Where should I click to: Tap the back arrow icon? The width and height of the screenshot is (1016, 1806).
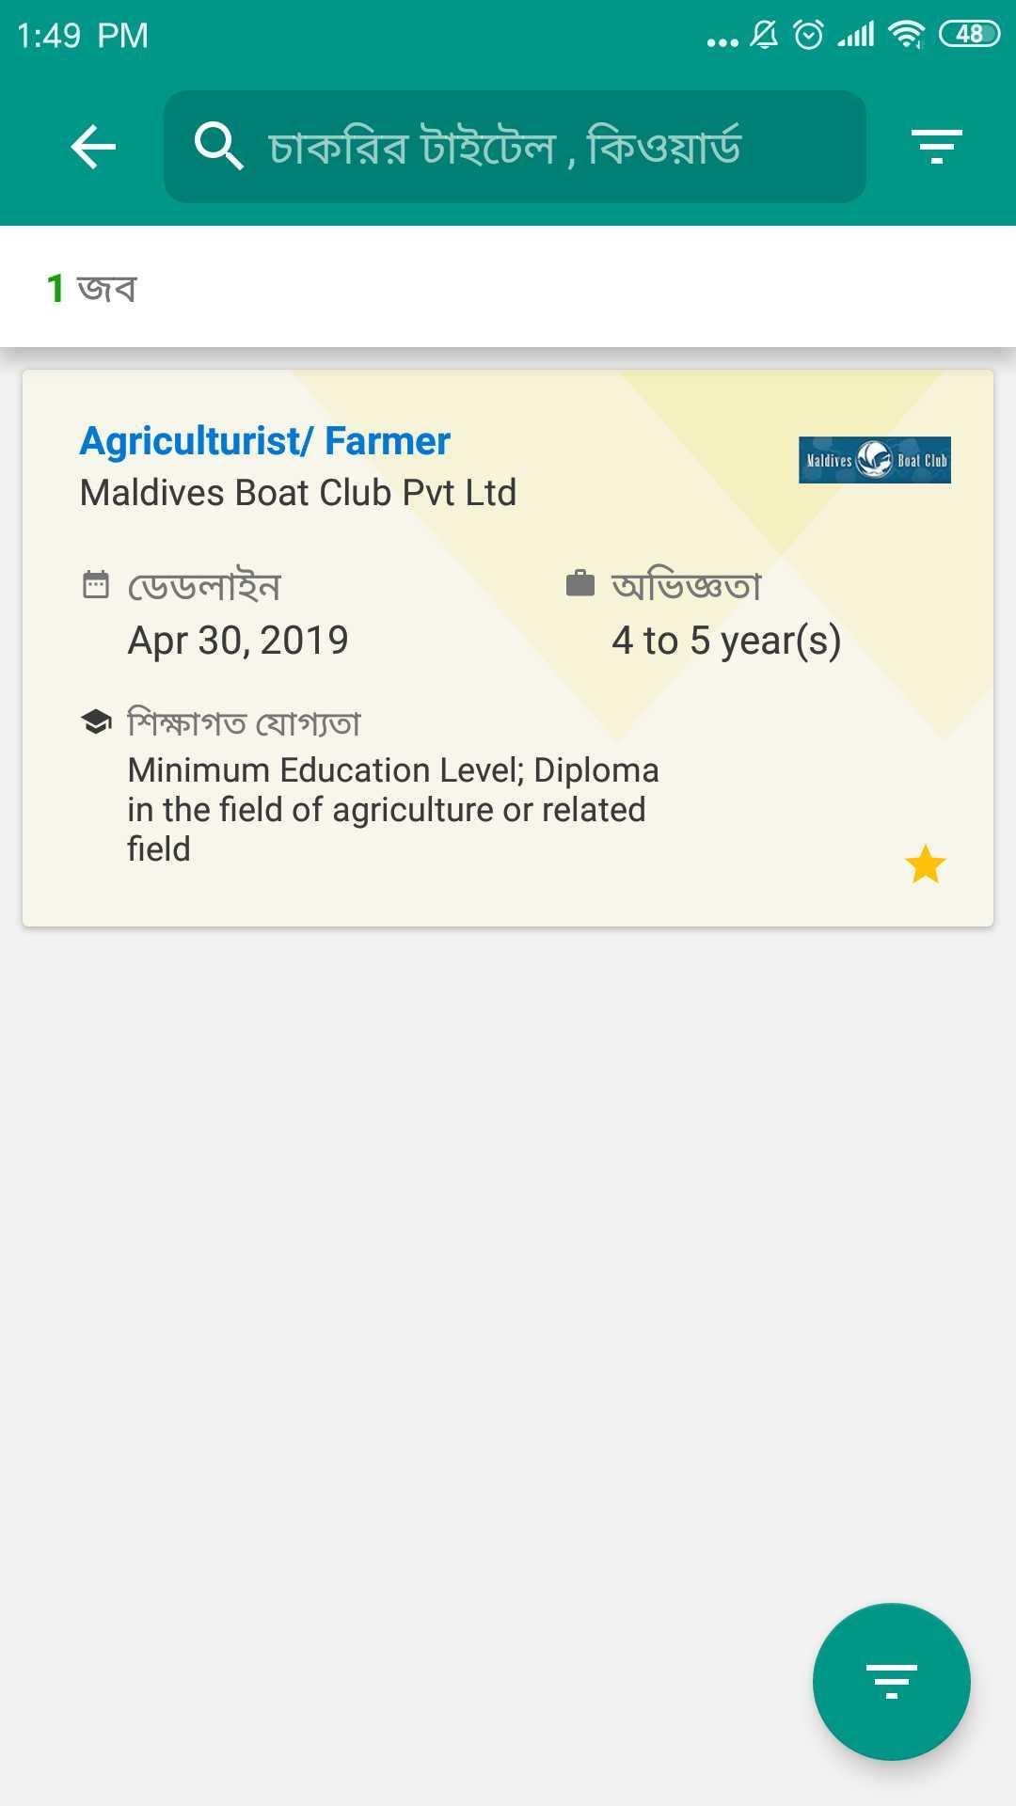pos(93,147)
